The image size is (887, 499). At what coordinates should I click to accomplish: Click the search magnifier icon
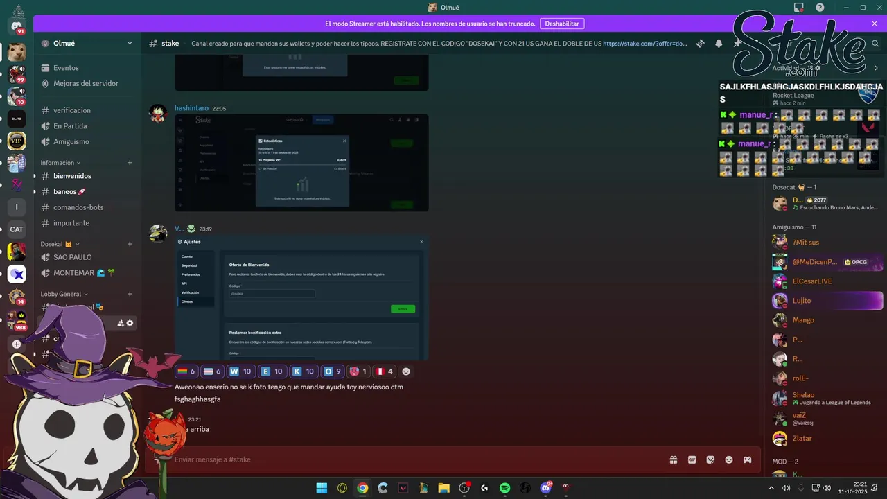pos(876,43)
